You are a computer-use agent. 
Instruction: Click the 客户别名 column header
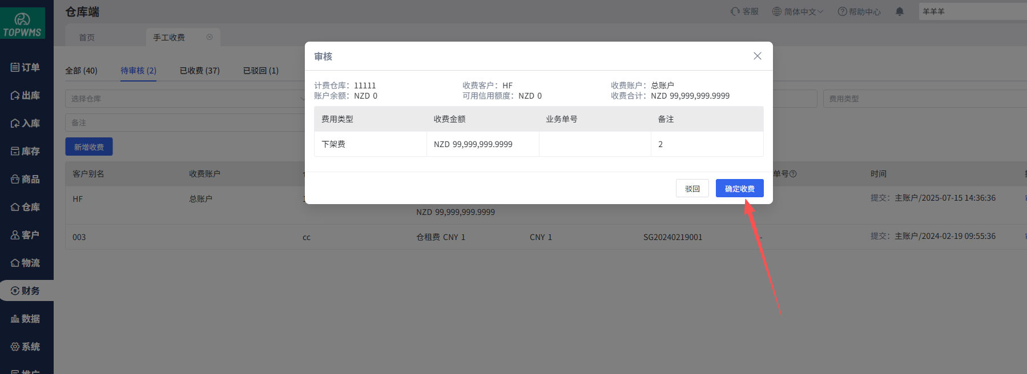(x=88, y=174)
